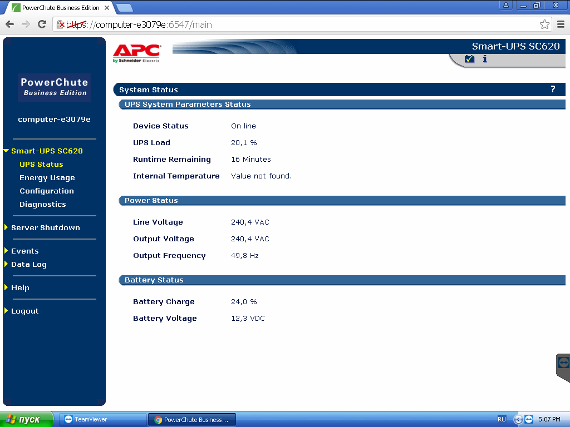This screenshot has width=570, height=427.
Task: Open Server Shutdown section
Action: (x=46, y=227)
